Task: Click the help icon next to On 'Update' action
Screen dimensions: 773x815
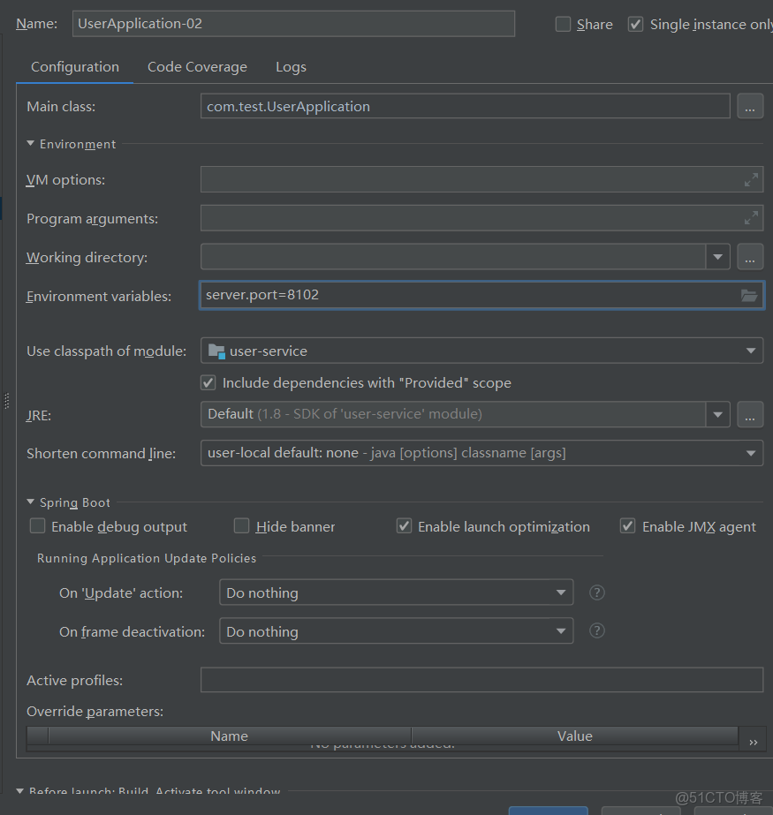Action: tap(596, 592)
